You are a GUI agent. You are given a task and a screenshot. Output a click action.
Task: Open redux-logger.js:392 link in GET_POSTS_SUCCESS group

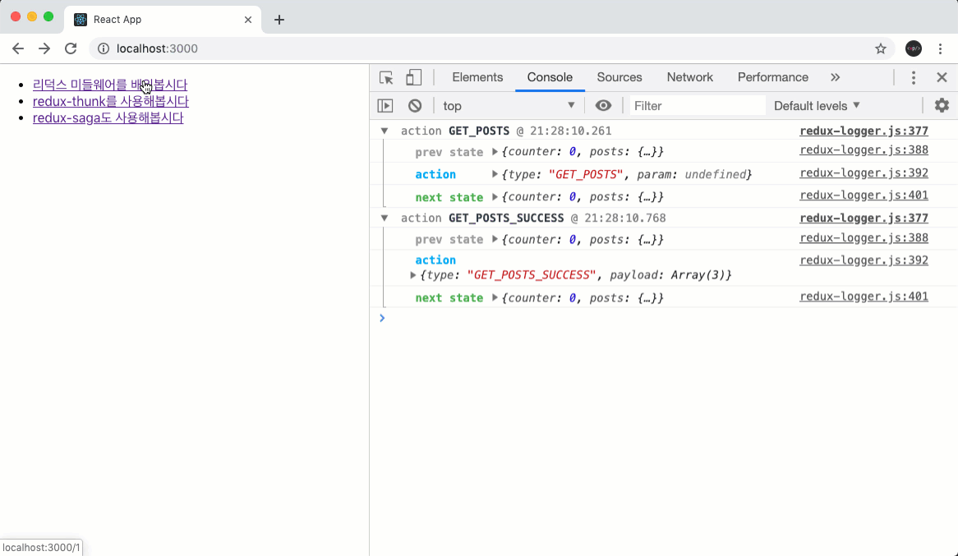(x=864, y=260)
